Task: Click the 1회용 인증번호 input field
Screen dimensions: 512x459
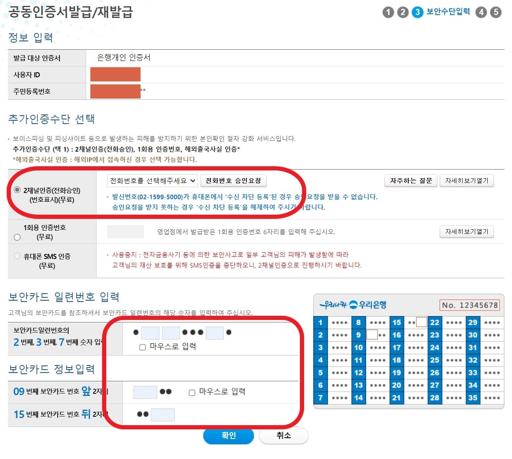Action: 125,231
